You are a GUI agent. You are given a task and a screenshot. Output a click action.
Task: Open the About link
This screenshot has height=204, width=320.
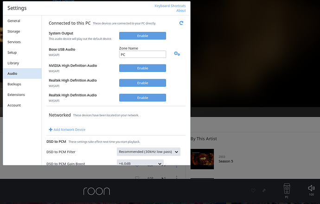pyautogui.click(x=181, y=10)
